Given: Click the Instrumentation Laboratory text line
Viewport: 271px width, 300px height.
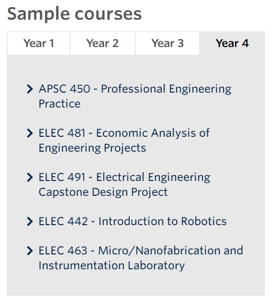Looking at the screenshot, I should [112, 265].
